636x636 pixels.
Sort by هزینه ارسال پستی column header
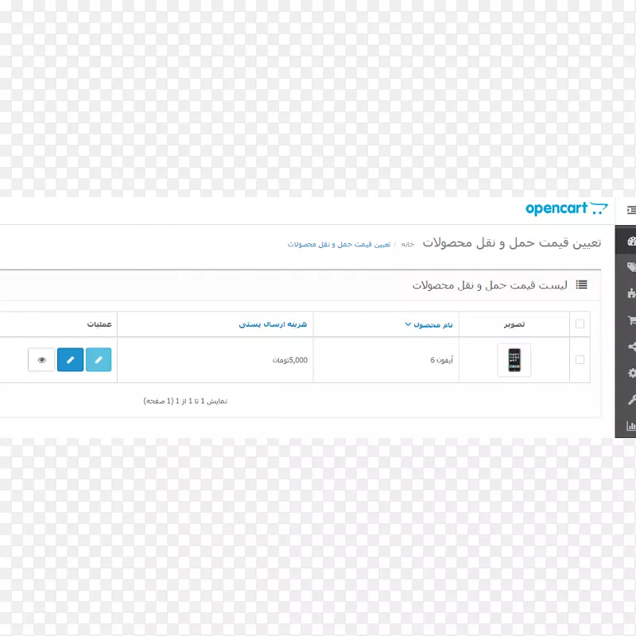coord(273,324)
